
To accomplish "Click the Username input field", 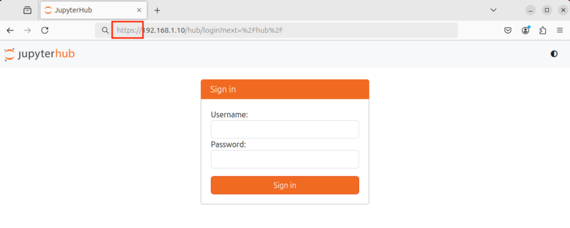I will coord(284,130).
